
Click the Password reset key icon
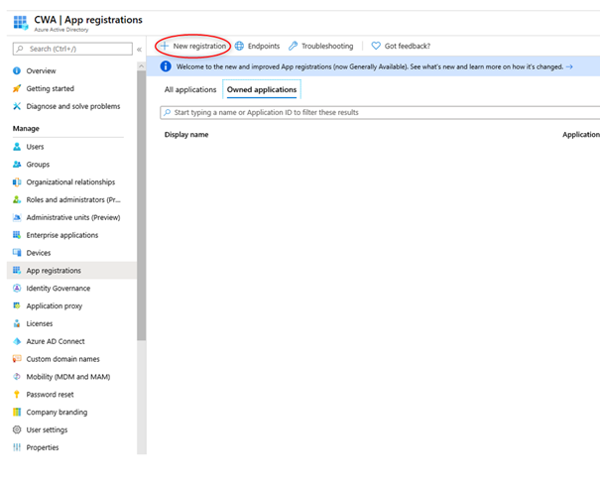pos(17,395)
